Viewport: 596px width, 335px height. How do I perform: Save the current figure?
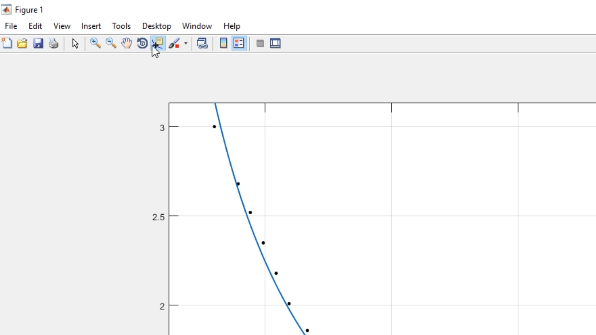pyautogui.click(x=38, y=43)
